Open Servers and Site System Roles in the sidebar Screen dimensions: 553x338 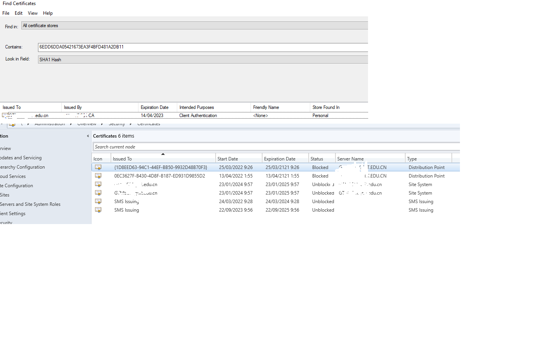(31, 204)
